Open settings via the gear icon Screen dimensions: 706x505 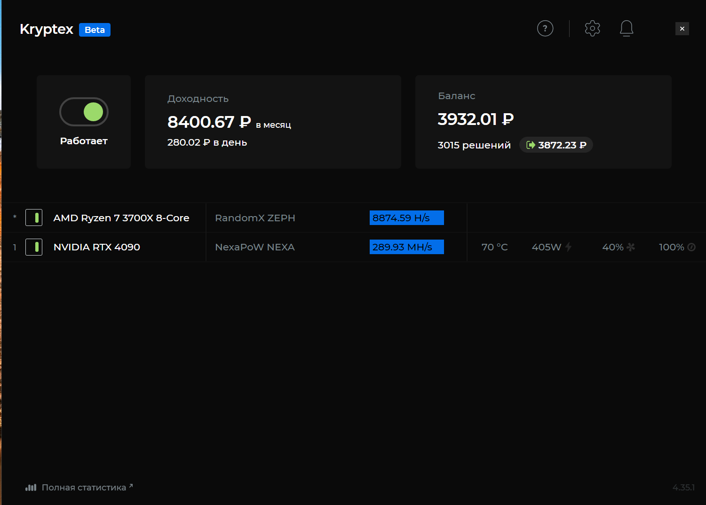593,29
